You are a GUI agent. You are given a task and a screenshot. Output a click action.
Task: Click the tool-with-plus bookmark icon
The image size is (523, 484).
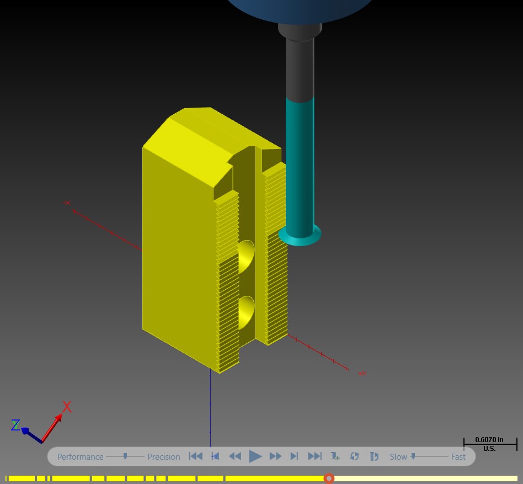[x=335, y=456]
